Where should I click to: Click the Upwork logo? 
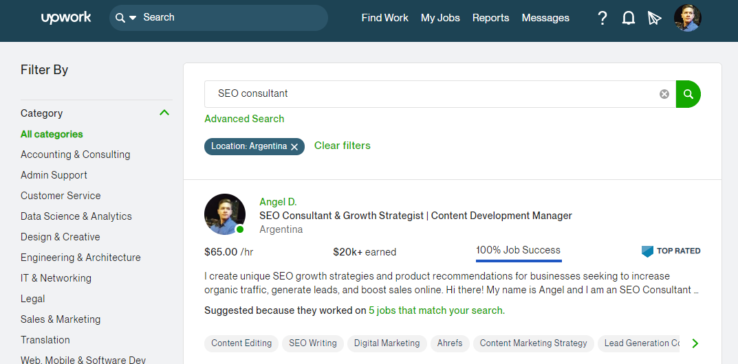pyautogui.click(x=66, y=18)
